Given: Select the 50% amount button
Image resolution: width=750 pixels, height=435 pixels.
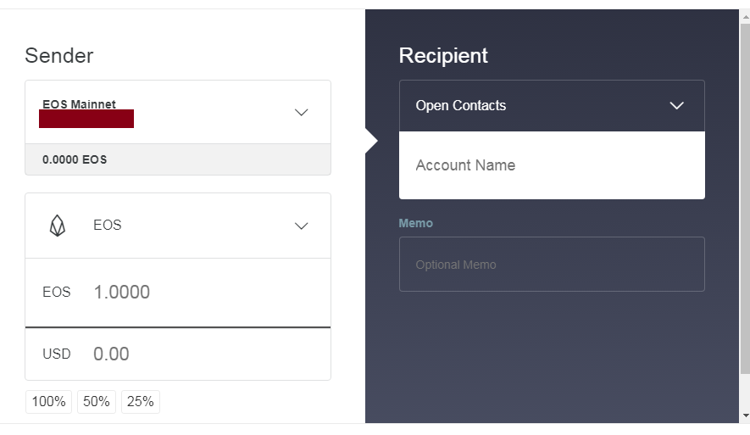Looking at the screenshot, I should pos(97,401).
